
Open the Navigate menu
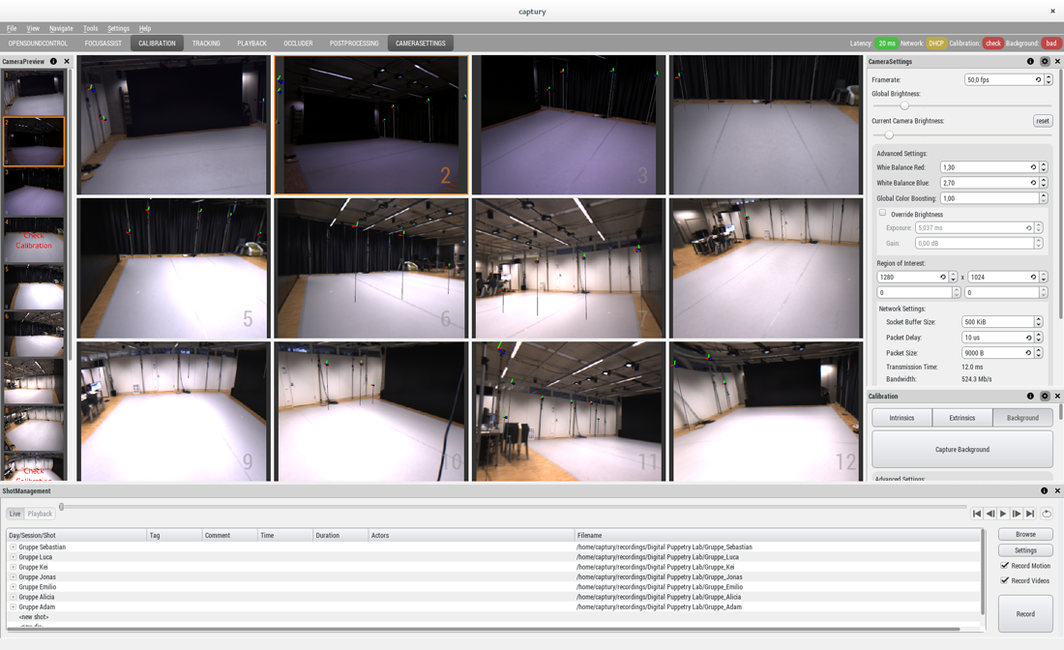[61, 28]
